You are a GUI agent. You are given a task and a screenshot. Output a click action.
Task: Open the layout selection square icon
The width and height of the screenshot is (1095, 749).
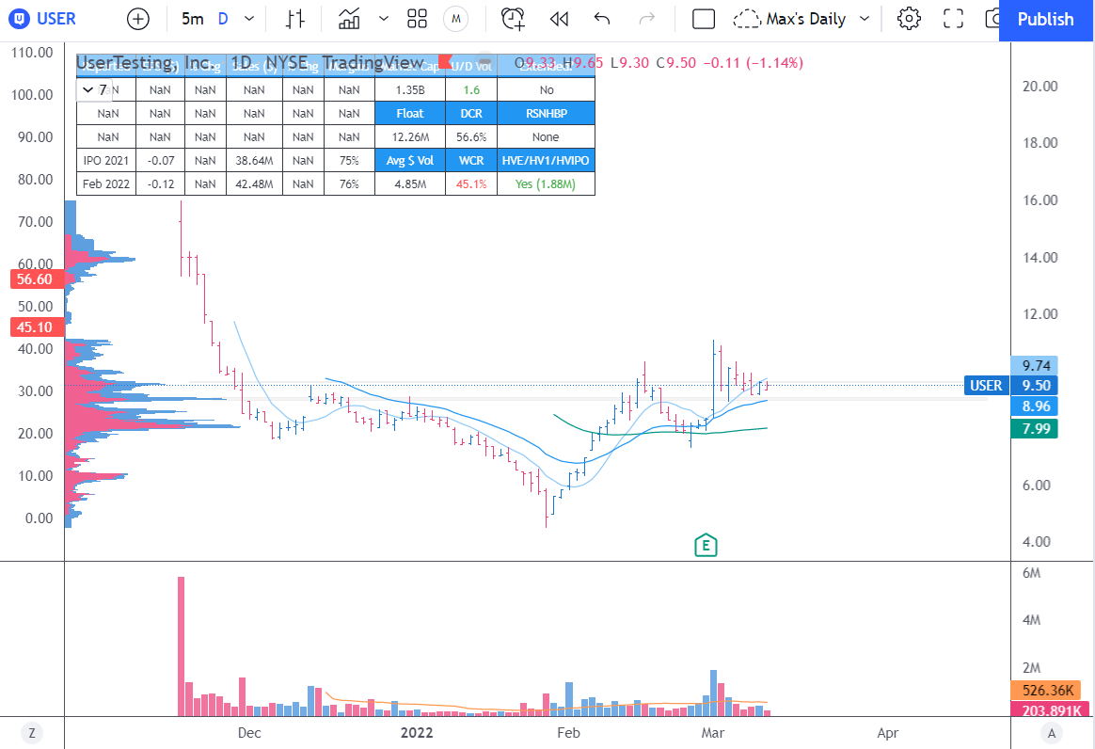pyautogui.click(x=704, y=19)
